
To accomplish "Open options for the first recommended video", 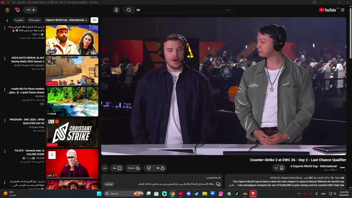I will [5, 28].
